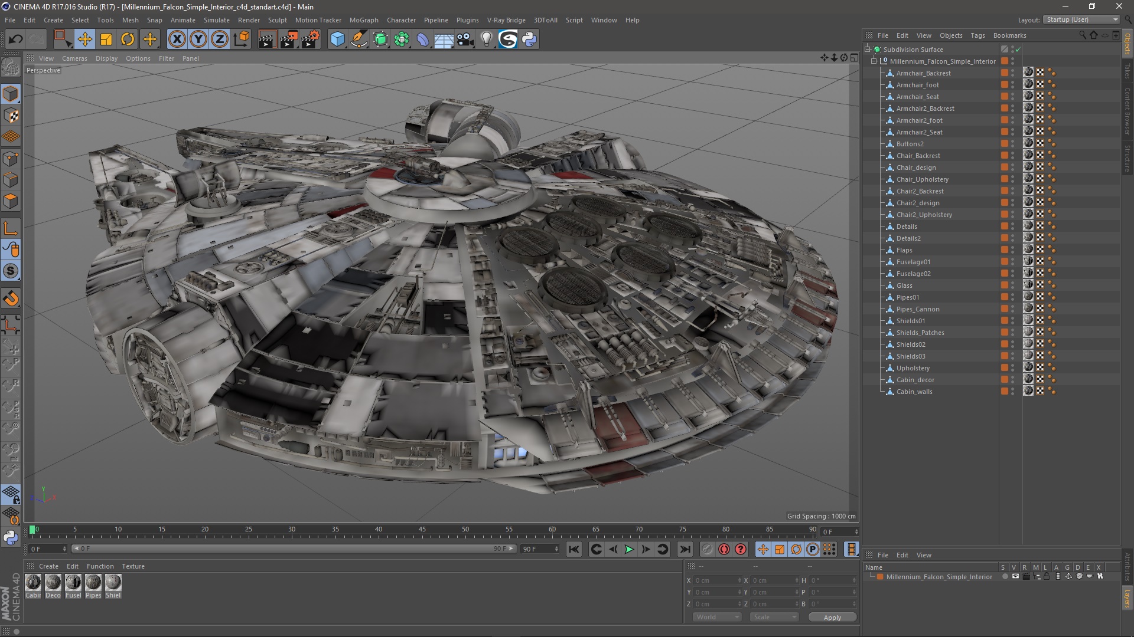The image size is (1134, 637).
Task: Open the Takes side tab
Action: [x=1128, y=71]
